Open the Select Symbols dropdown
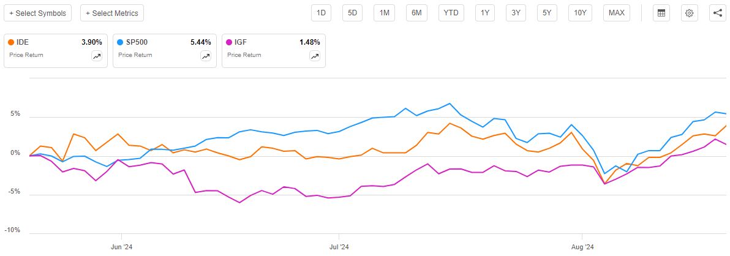The image size is (730, 256). [x=39, y=13]
